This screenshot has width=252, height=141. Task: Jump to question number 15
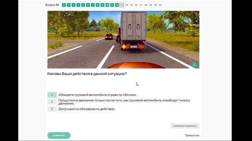(131, 5)
